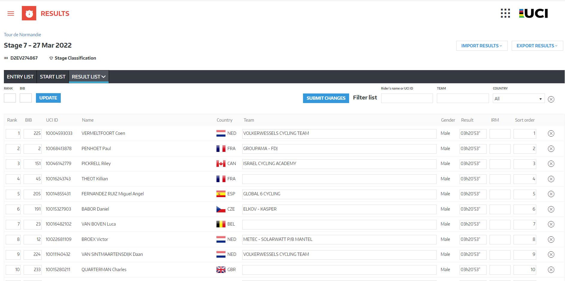Open the Import Results dropdown
The image size is (565, 281).
click(482, 46)
